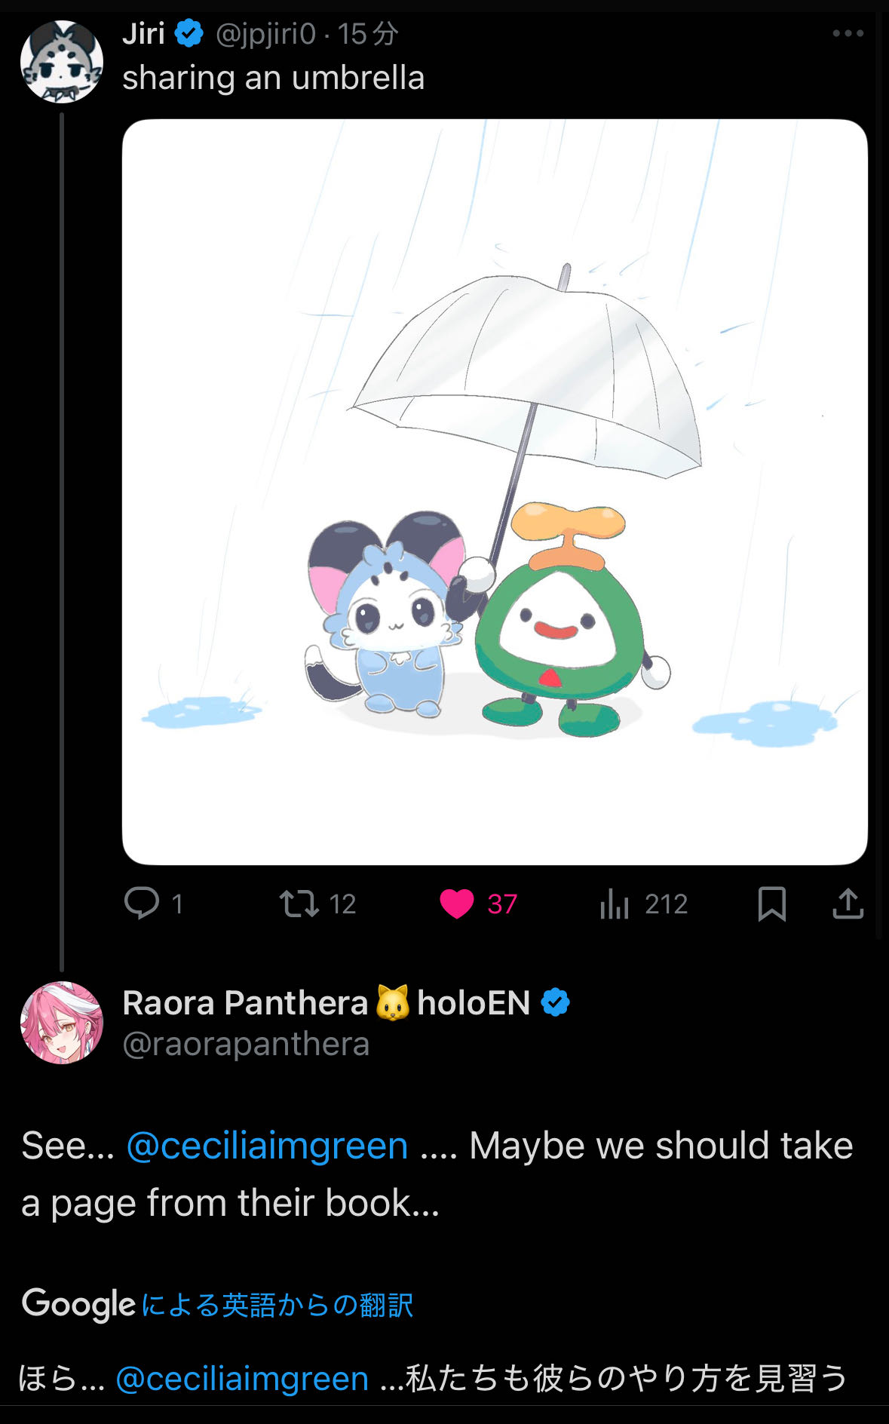This screenshot has width=889, height=1424.
Task: Open the Jiri display name
Action: [143, 34]
